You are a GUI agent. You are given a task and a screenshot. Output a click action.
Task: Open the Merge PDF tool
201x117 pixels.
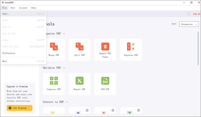coord(54,50)
